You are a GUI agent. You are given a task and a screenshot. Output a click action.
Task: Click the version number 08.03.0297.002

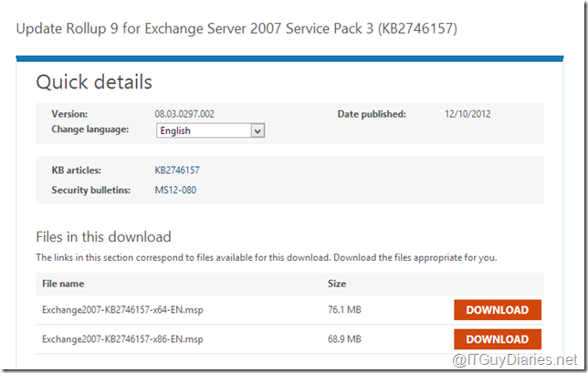click(x=190, y=114)
